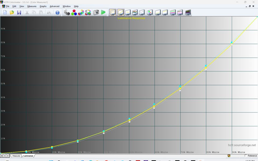
Task: Open the Edit menu
Action: pyautogui.click(x=14, y=6)
